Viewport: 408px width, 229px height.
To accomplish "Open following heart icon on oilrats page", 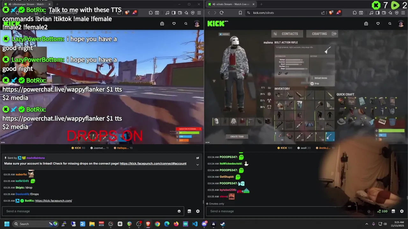I will click(x=378, y=24).
